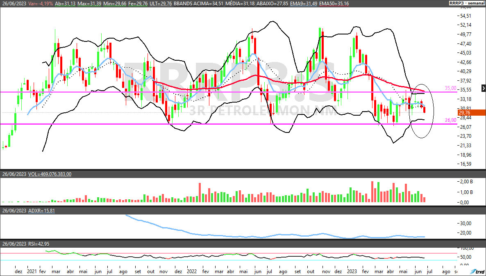
Task: Click the RSI=42,95 indicator header
Action: point(40,244)
